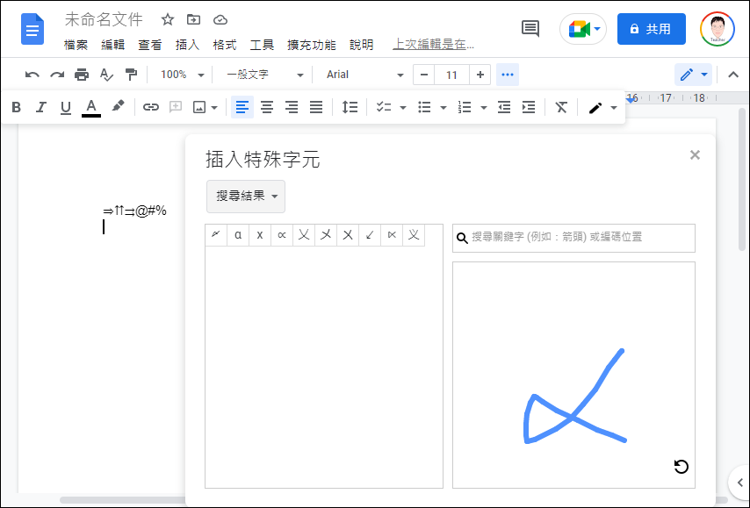The width and height of the screenshot is (750, 508).
Task: Print the document
Action: 82,75
